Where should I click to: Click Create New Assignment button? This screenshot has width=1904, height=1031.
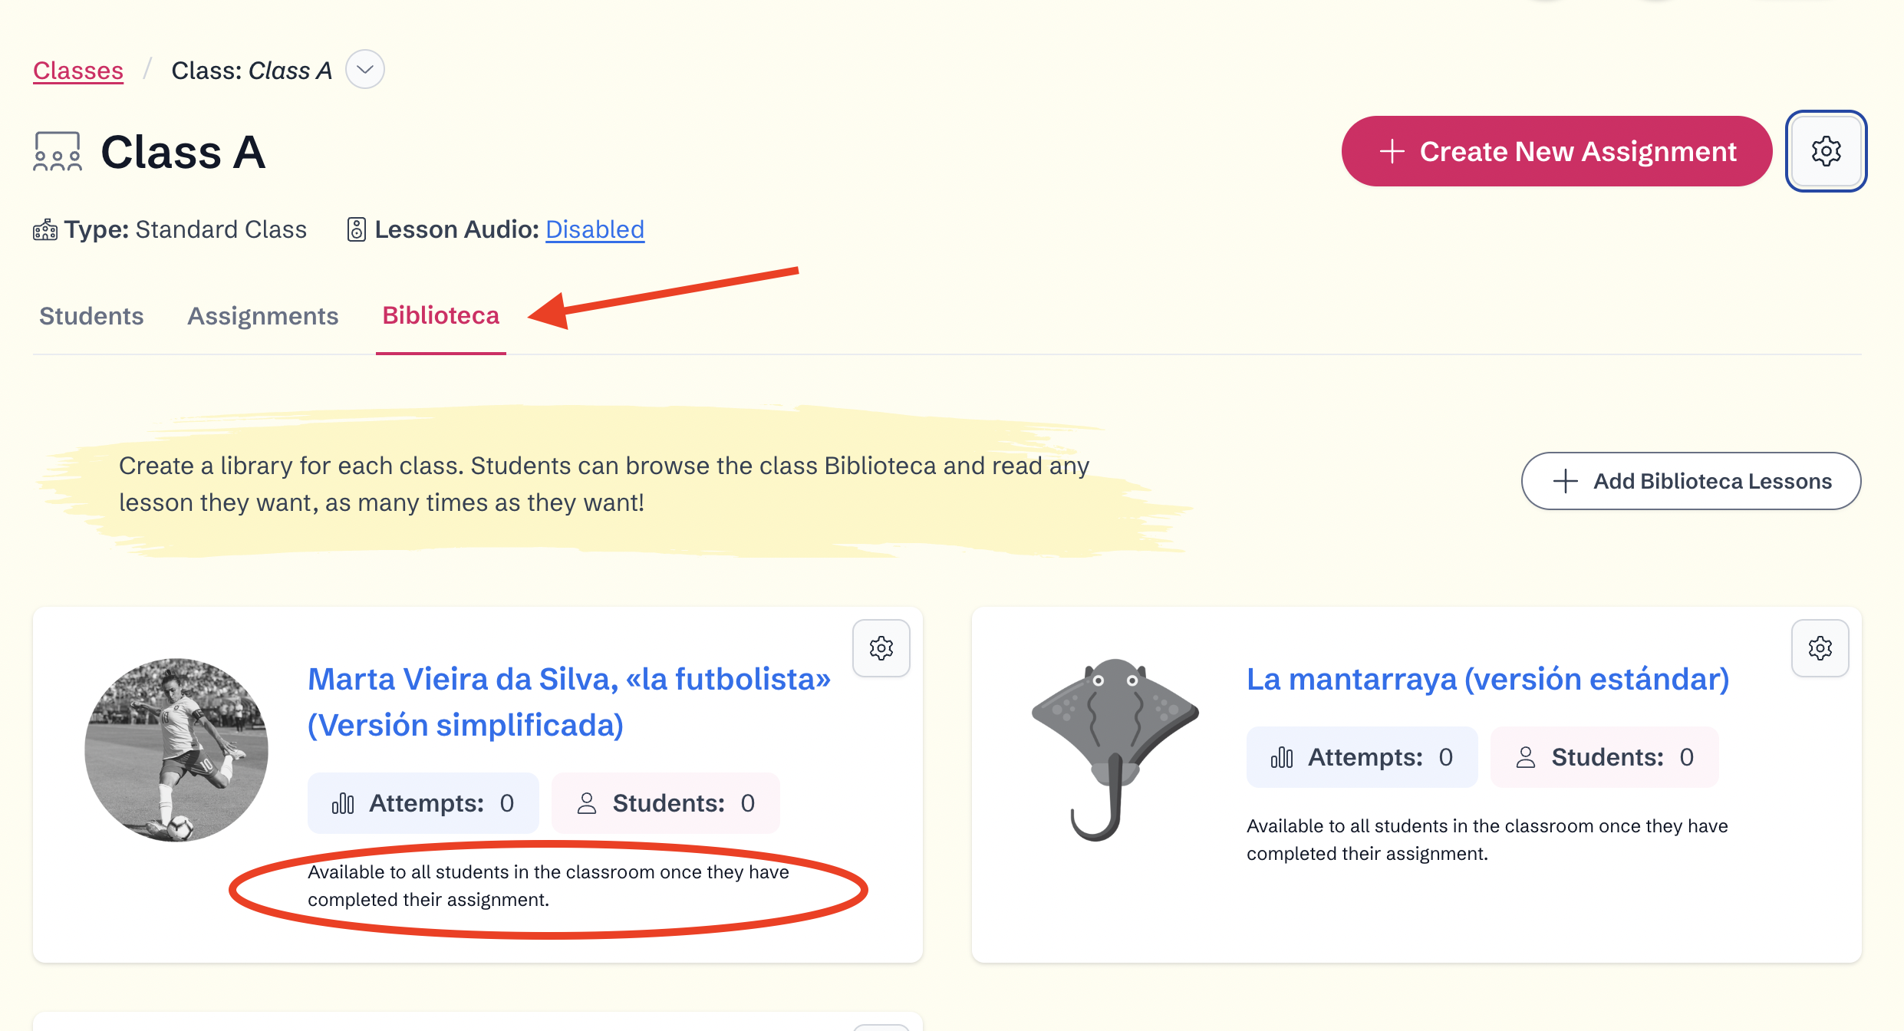pyautogui.click(x=1556, y=151)
